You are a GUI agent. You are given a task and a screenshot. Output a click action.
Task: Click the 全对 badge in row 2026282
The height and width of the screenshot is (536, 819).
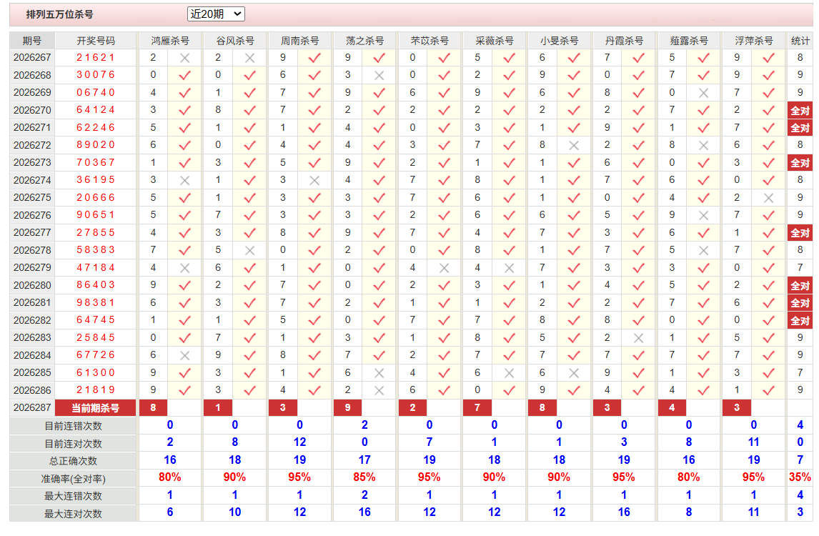tap(800, 321)
